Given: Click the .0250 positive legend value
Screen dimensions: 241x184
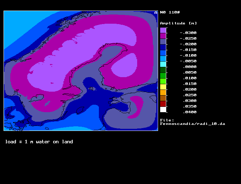Looking at the screenshot, I should (190, 95).
